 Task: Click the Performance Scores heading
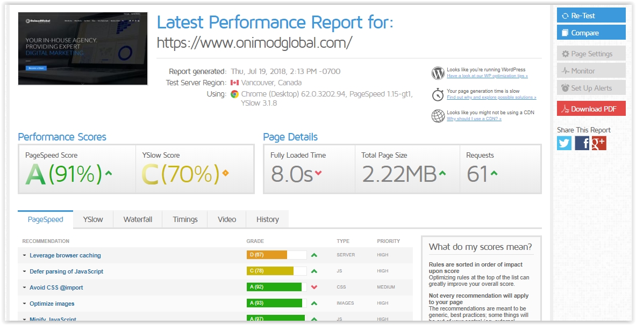62,137
